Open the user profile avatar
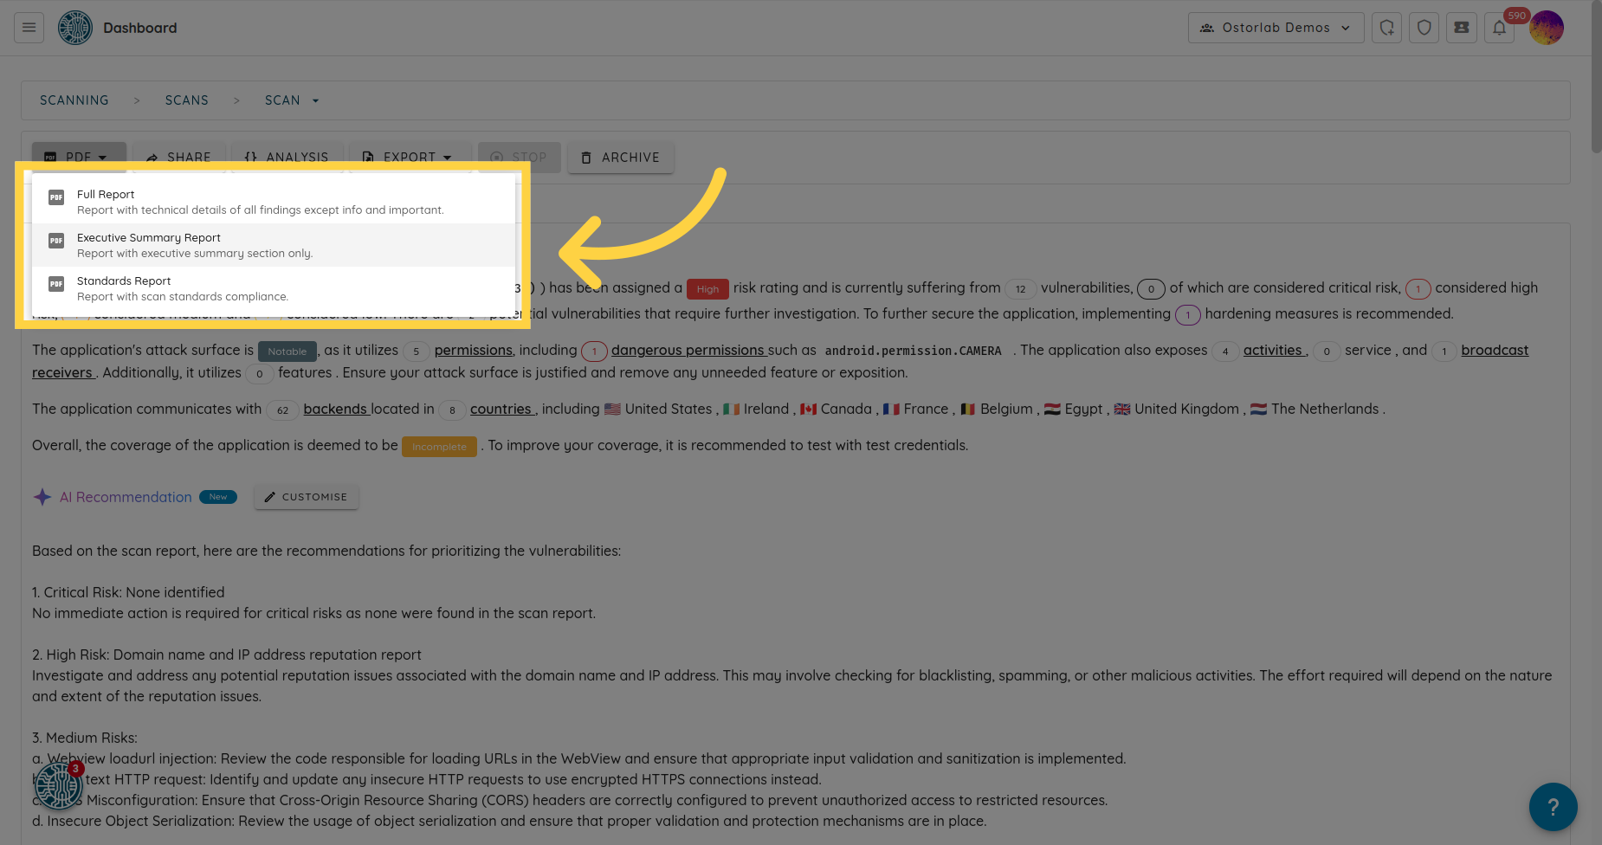Screen dimensions: 1602x845 click(1547, 28)
